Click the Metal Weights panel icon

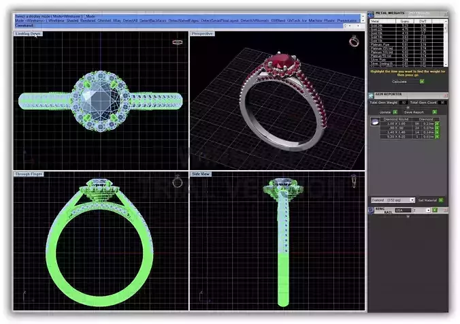[371, 14]
